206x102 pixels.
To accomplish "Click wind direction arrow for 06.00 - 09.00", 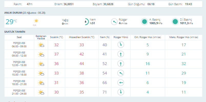I will tap(121, 45).
